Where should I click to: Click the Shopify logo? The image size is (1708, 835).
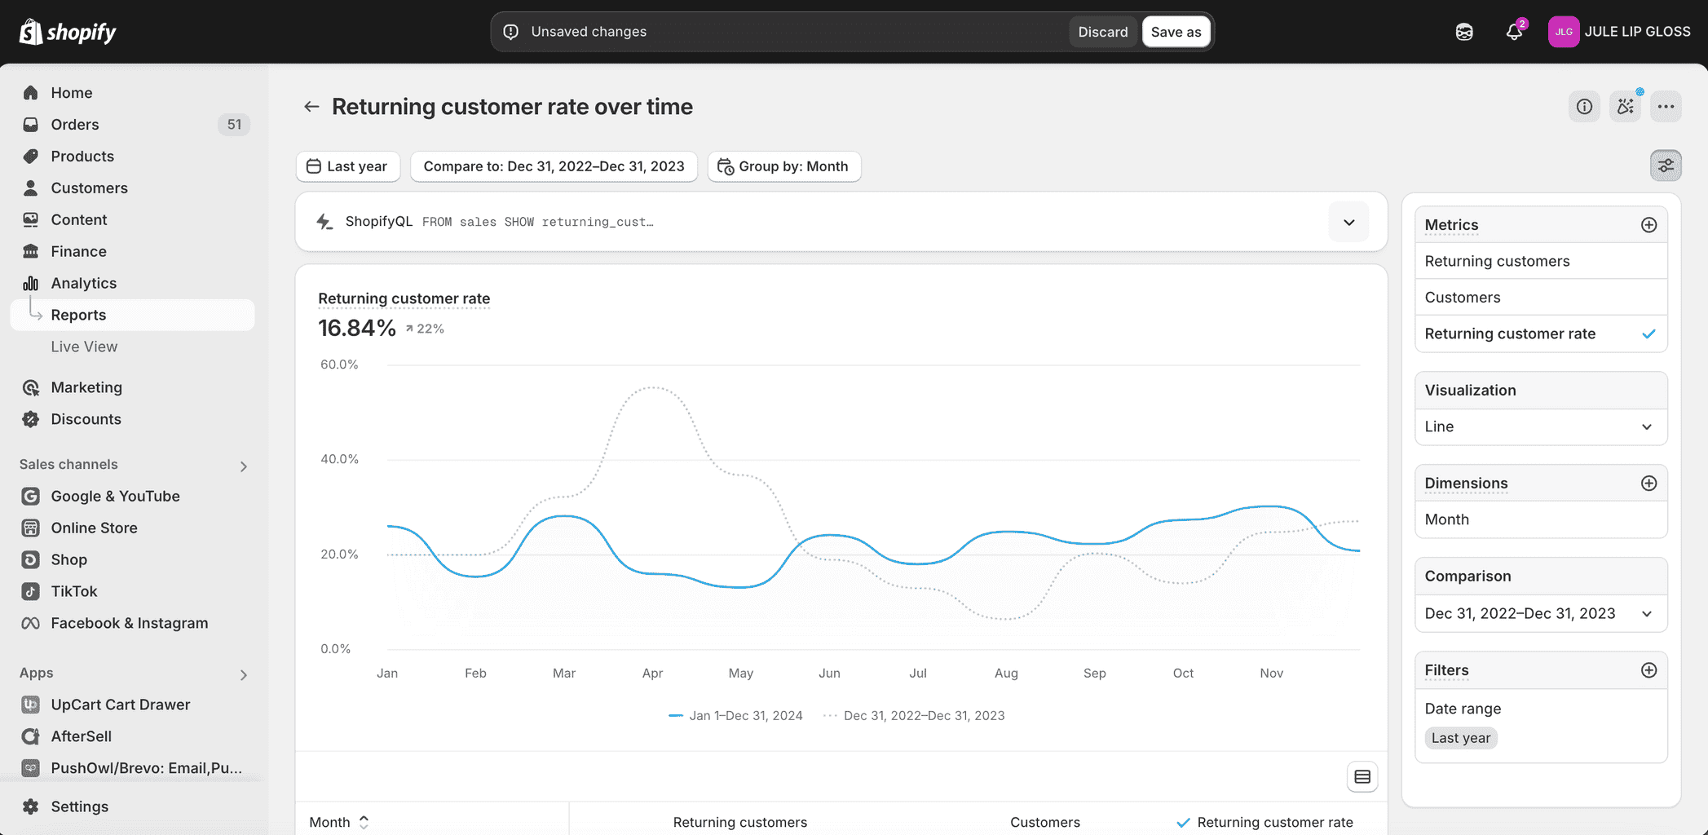click(68, 32)
